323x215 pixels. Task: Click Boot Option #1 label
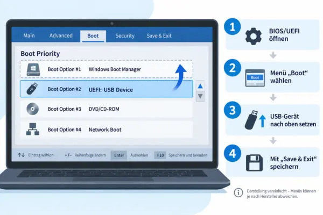(64, 69)
